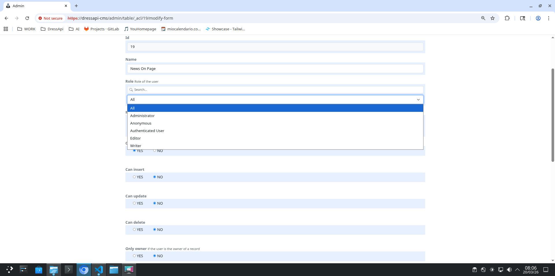Screen dimensions: 555x276
Task: Open the Chrome three-dot menu
Action: pyautogui.click(x=549, y=18)
